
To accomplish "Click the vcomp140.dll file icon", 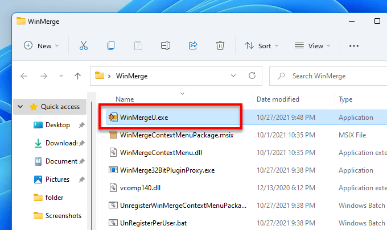I will (113, 187).
